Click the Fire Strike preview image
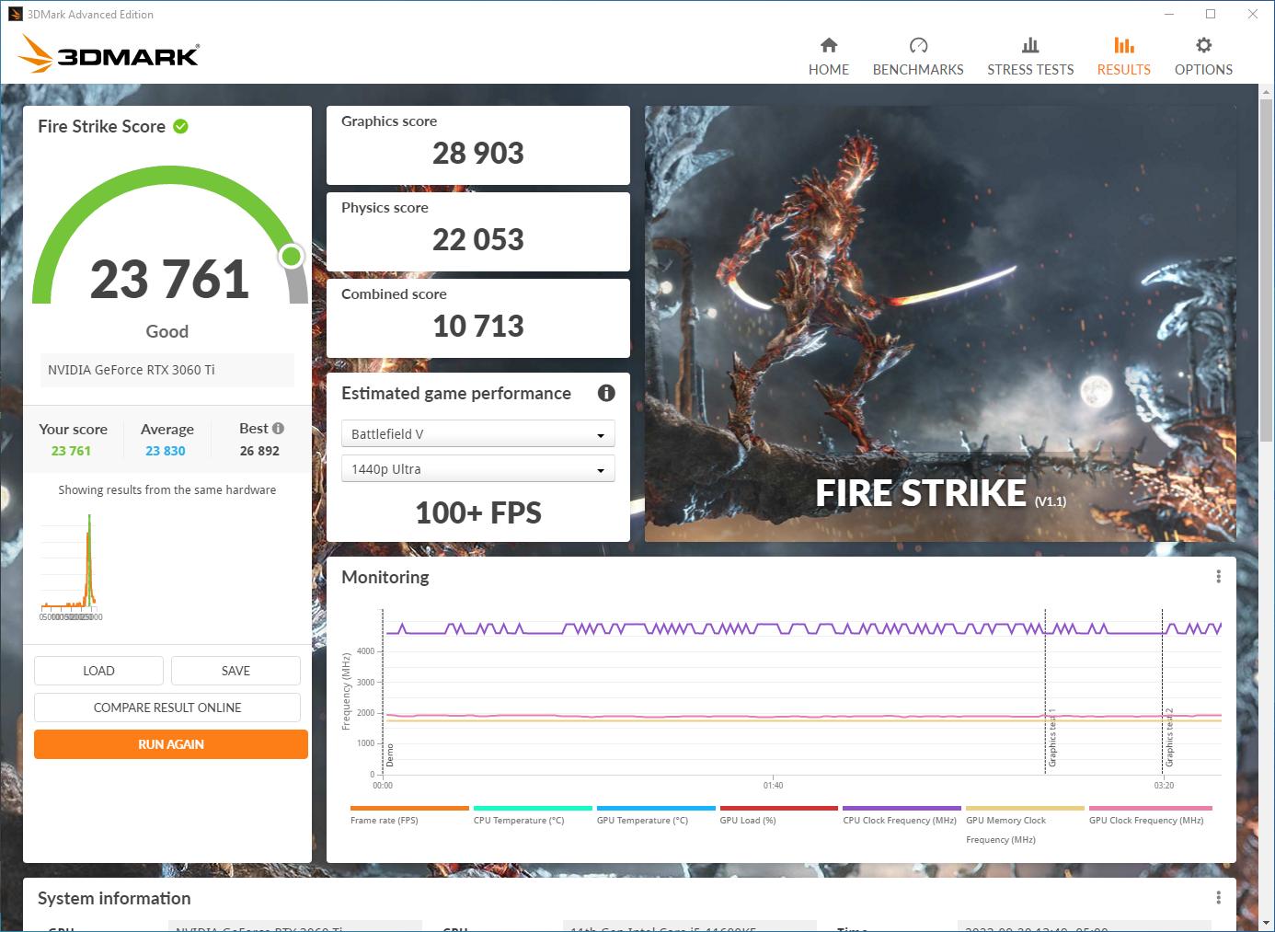The height and width of the screenshot is (932, 1275). [x=940, y=324]
